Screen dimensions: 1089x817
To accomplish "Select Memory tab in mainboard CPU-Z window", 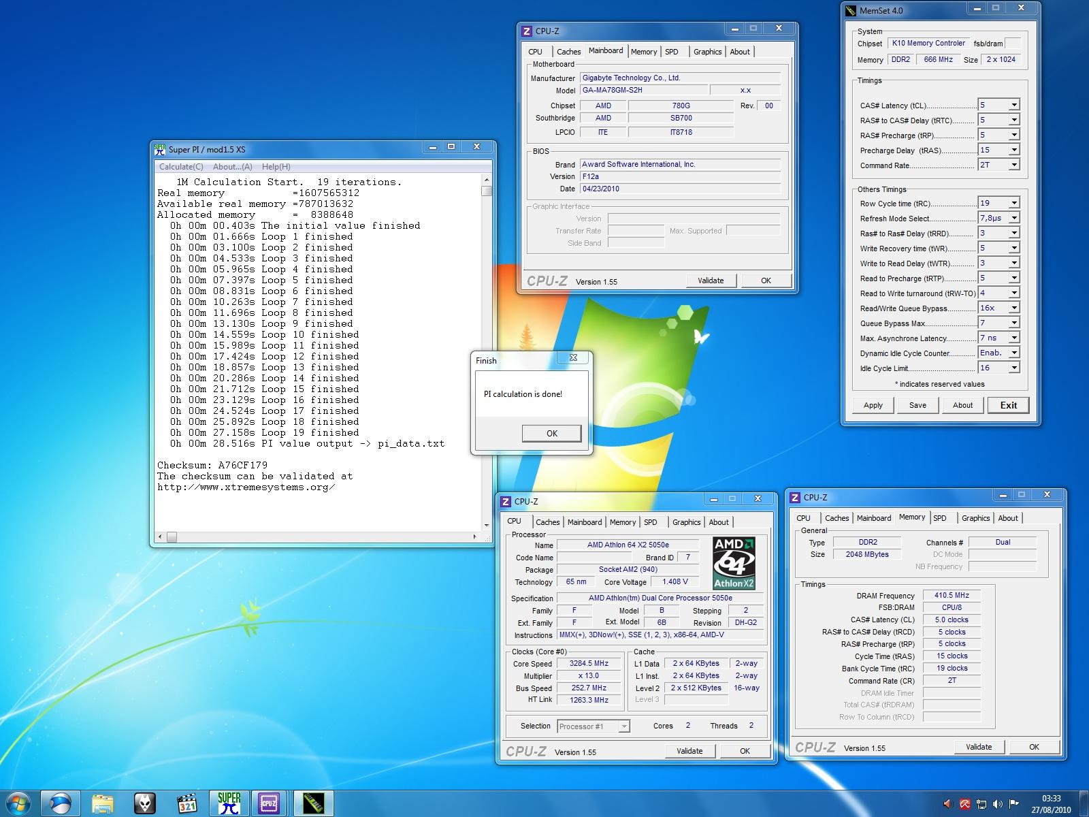I will click(644, 52).
